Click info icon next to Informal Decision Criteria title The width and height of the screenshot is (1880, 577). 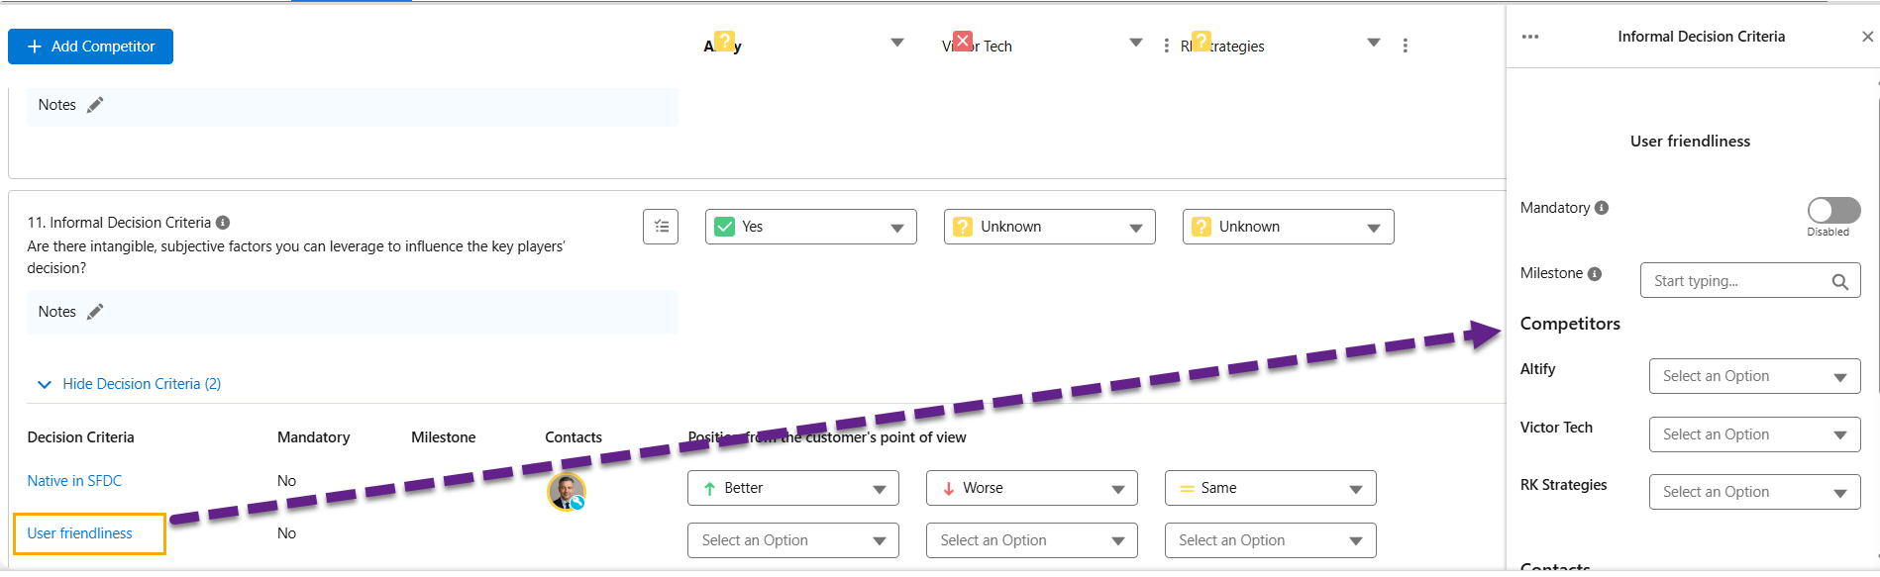[x=223, y=223]
